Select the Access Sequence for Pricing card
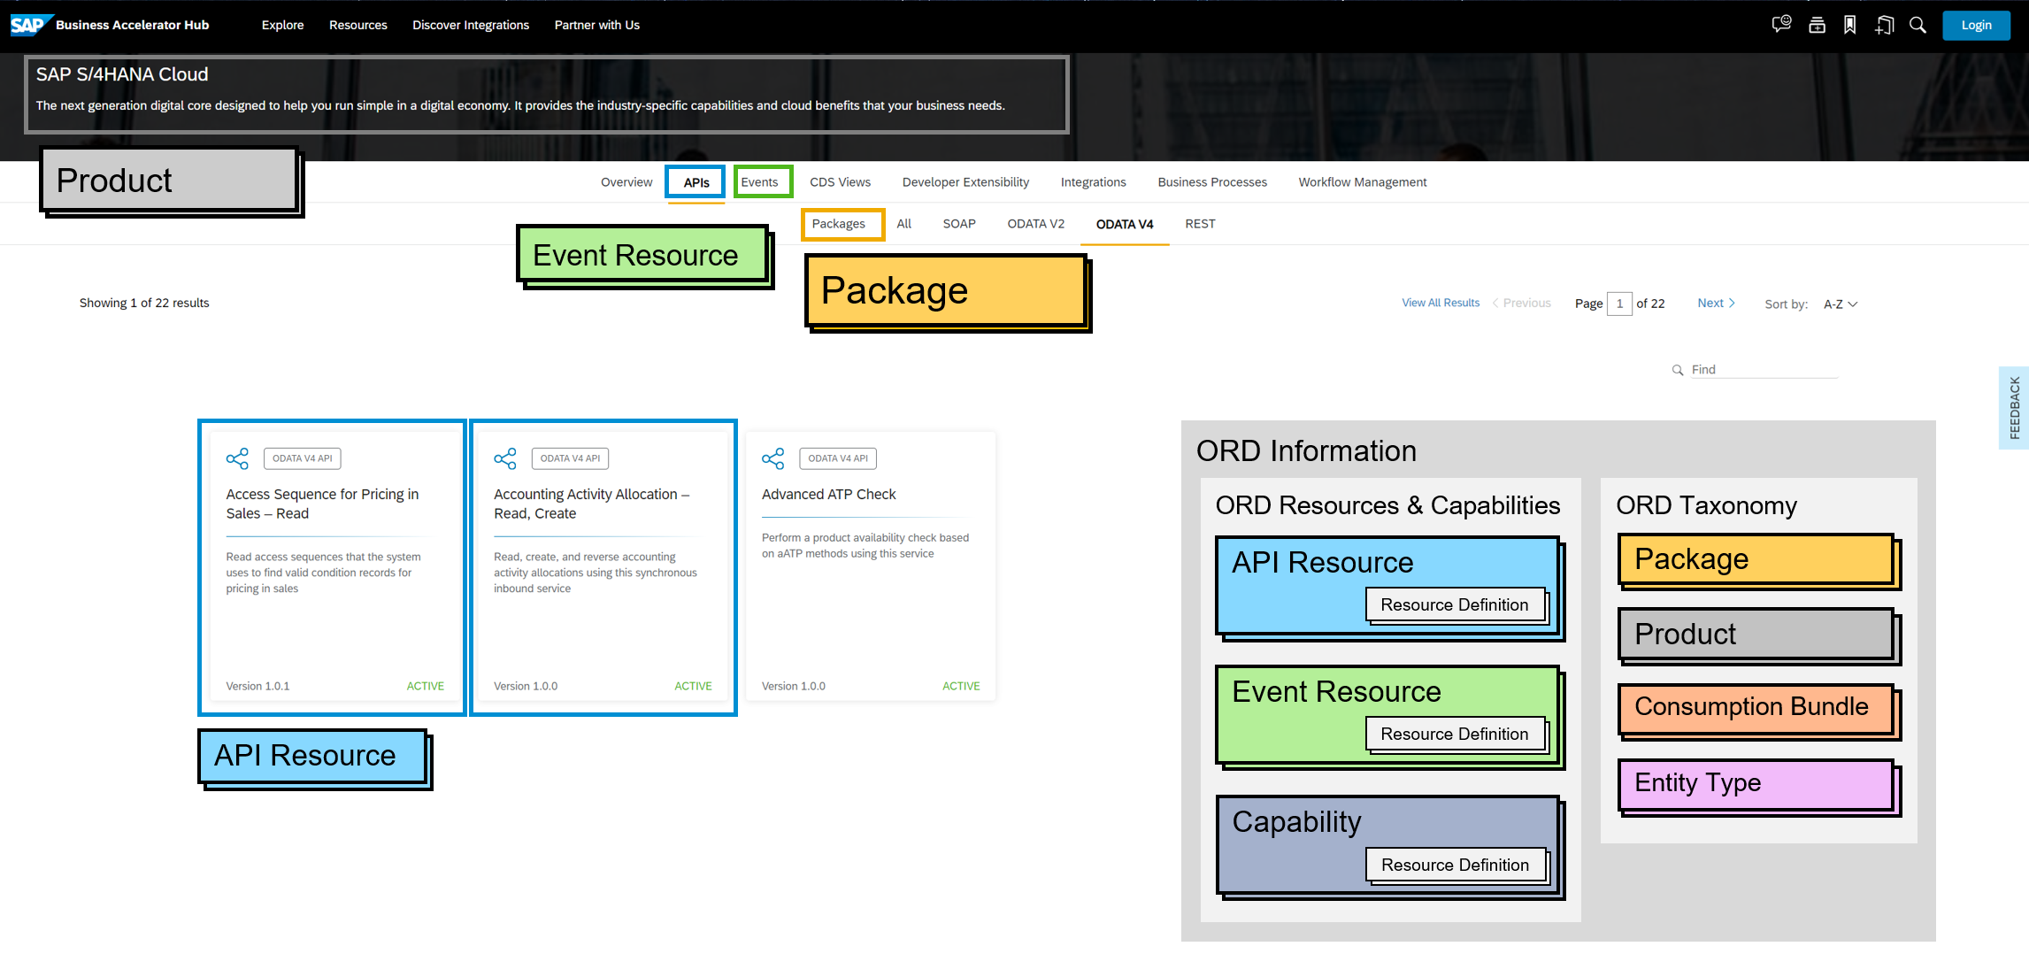 tap(332, 566)
